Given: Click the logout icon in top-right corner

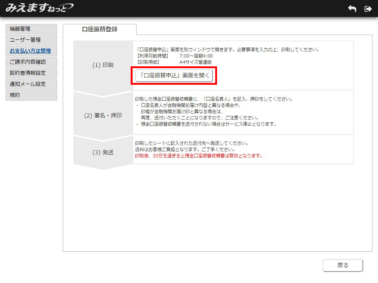Looking at the screenshot, I should [368, 9].
